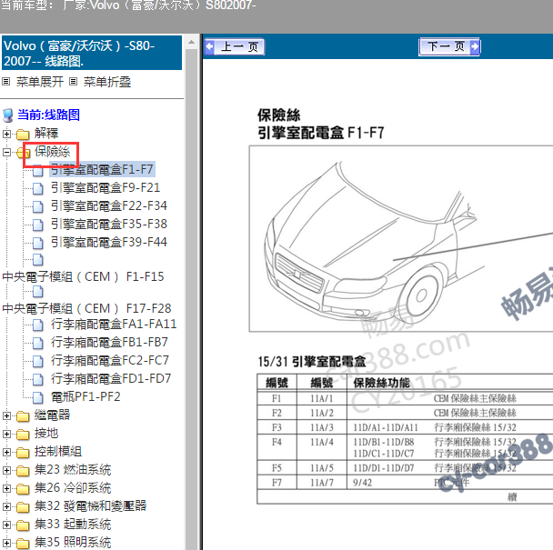Click the 11A/7 cell in fuse table
Viewport: 553px width, 550px height.
click(322, 483)
